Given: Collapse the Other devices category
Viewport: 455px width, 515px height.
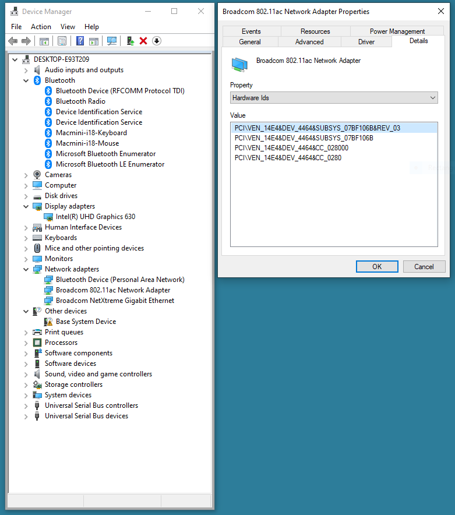Looking at the screenshot, I should tap(26, 311).
